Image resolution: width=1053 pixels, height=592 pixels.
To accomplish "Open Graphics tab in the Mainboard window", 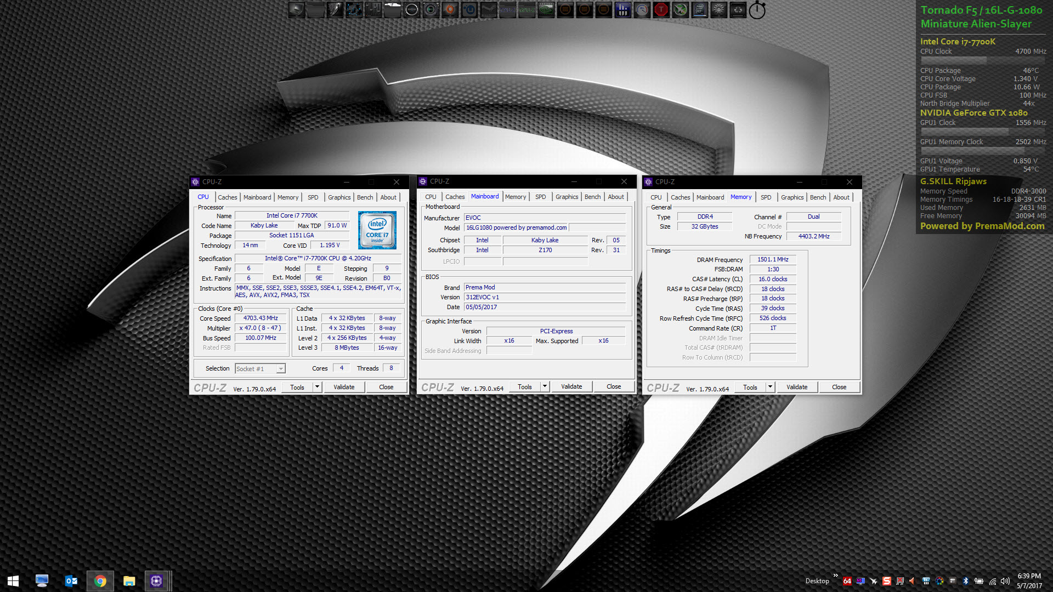I will click(567, 197).
